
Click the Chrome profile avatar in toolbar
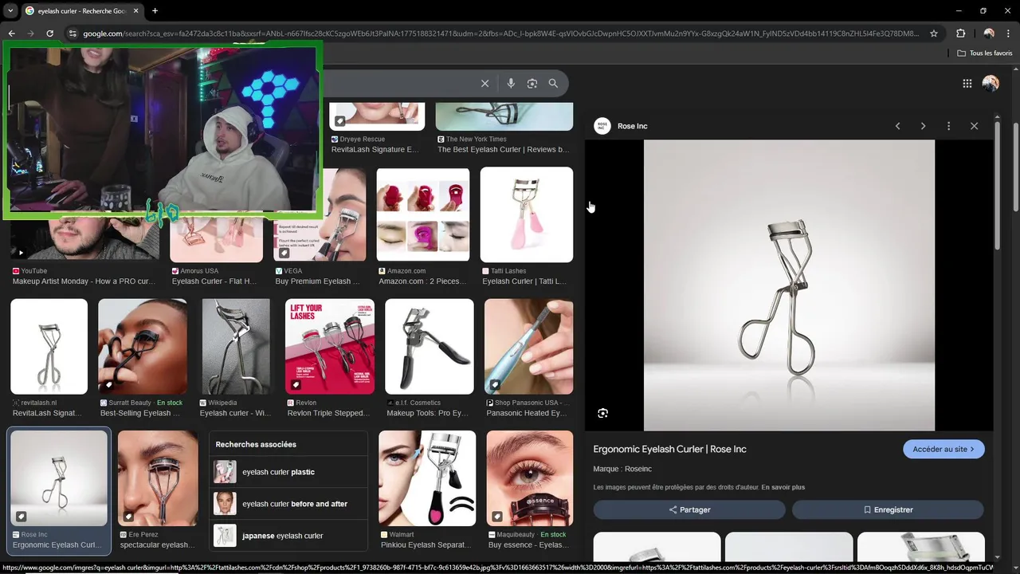989,33
